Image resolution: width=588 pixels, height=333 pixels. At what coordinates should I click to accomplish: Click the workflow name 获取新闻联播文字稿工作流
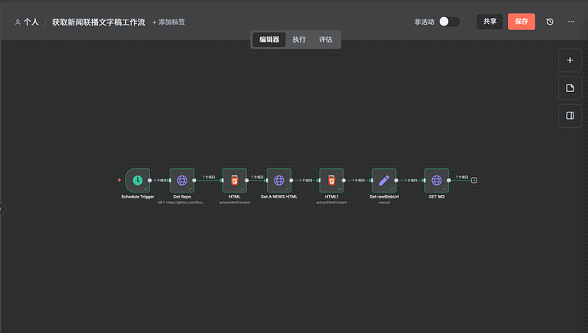pos(98,22)
